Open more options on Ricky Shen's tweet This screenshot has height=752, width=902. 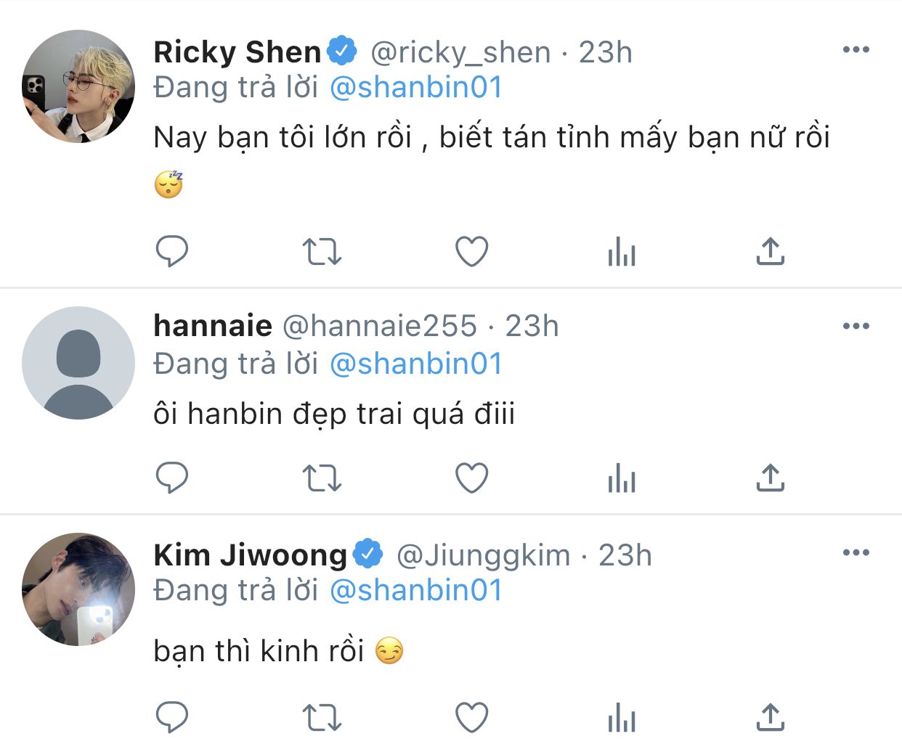856,50
